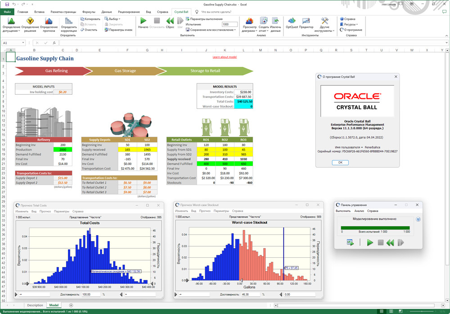Select the Total Costs cell $40 125,50

(x=243, y=102)
